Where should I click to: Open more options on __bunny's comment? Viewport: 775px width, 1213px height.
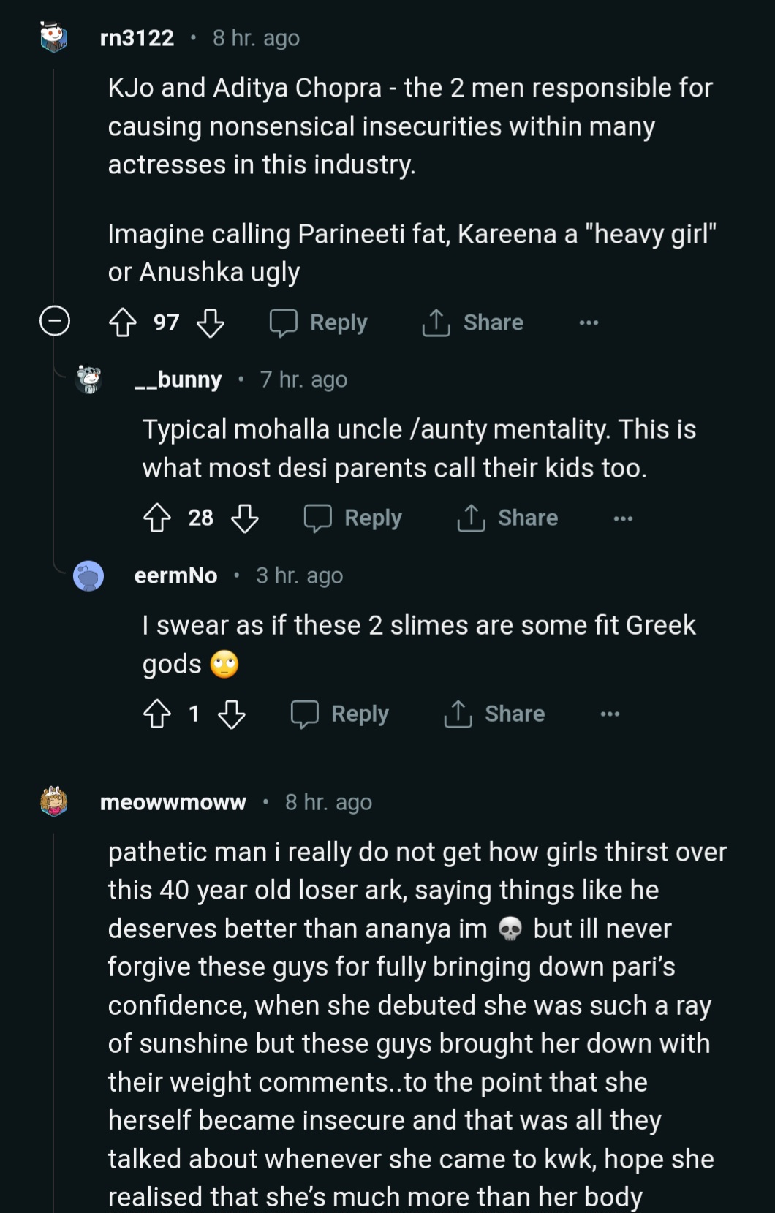pyautogui.click(x=623, y=518)
